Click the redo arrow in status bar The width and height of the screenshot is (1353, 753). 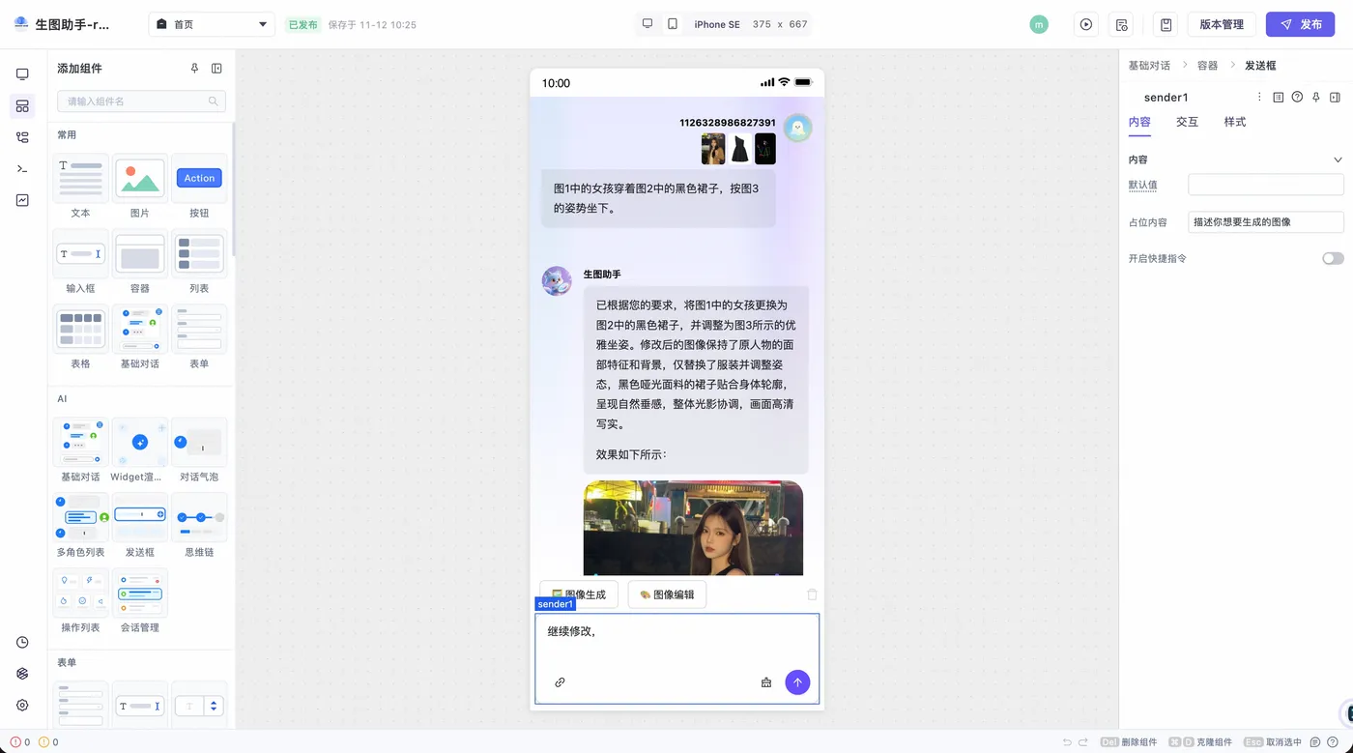pos(1085,742)
